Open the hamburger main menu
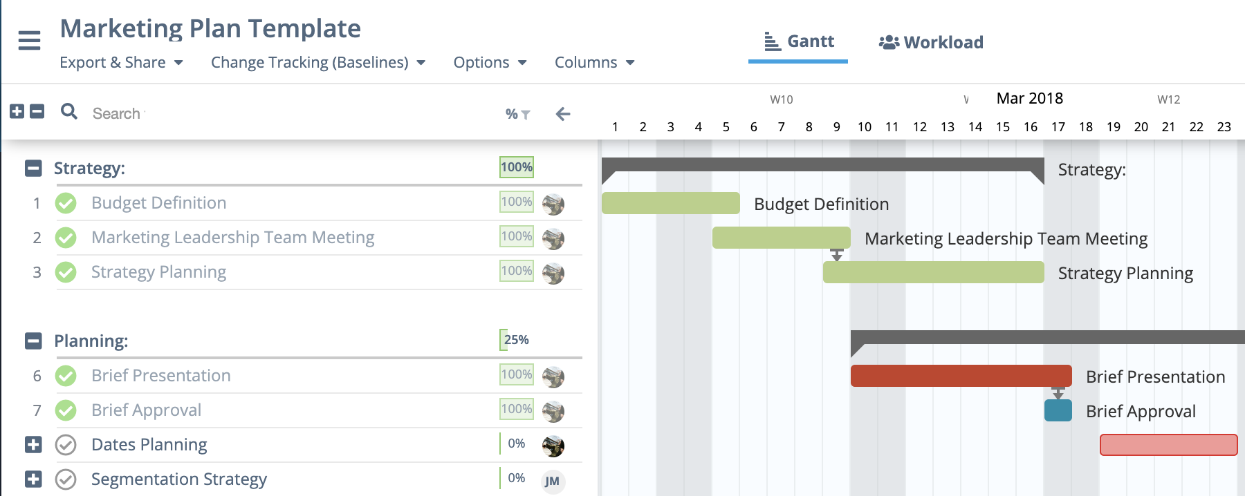 [x=29, y=41]
